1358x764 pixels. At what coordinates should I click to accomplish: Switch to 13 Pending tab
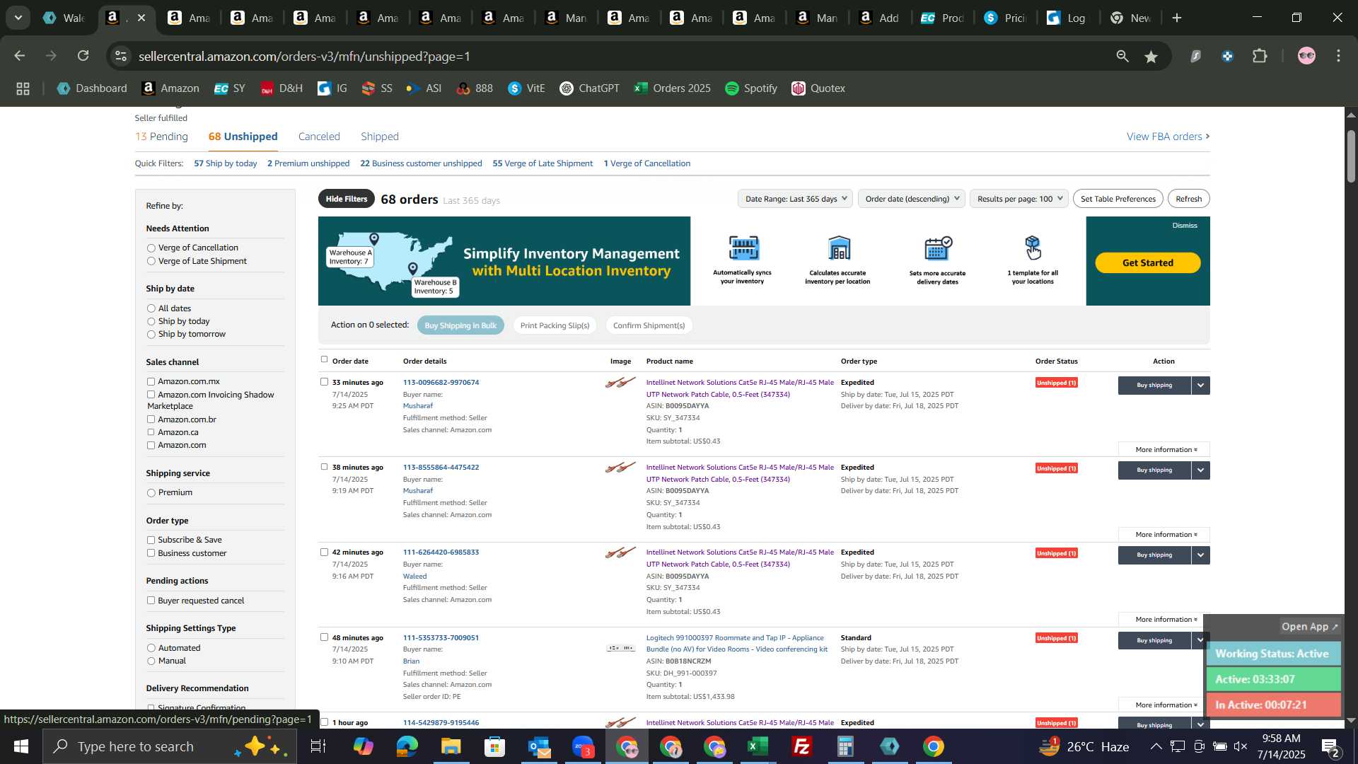pyautogui.click(x=161, y=137)
